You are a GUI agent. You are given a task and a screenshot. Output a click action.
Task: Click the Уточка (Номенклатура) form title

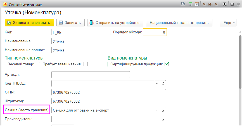click(33, 13)
